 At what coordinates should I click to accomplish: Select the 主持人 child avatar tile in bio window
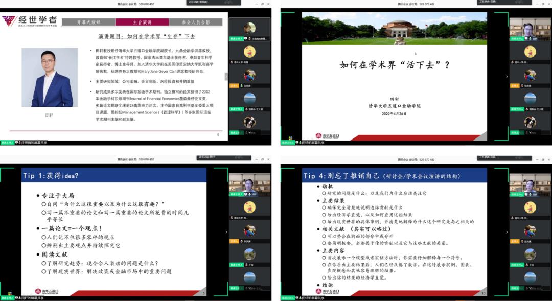click(249, 77)
